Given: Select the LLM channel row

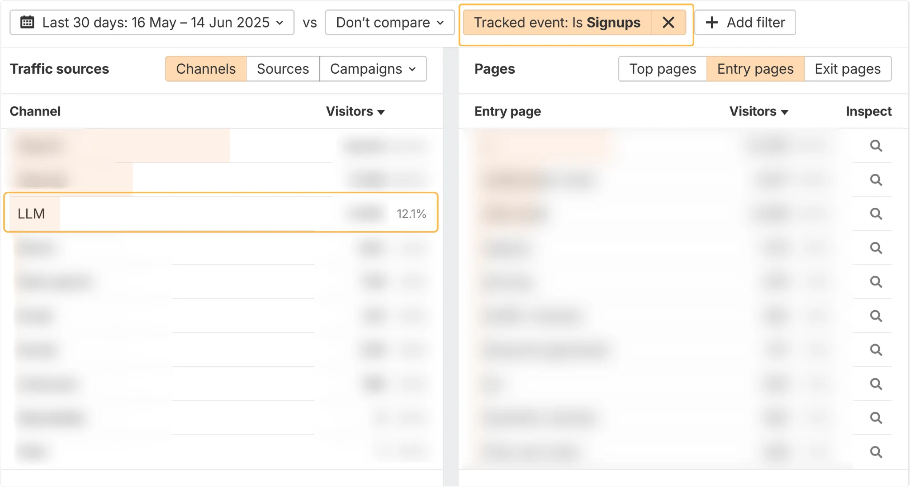Looking at the screenshot, I should pos(178,213).
